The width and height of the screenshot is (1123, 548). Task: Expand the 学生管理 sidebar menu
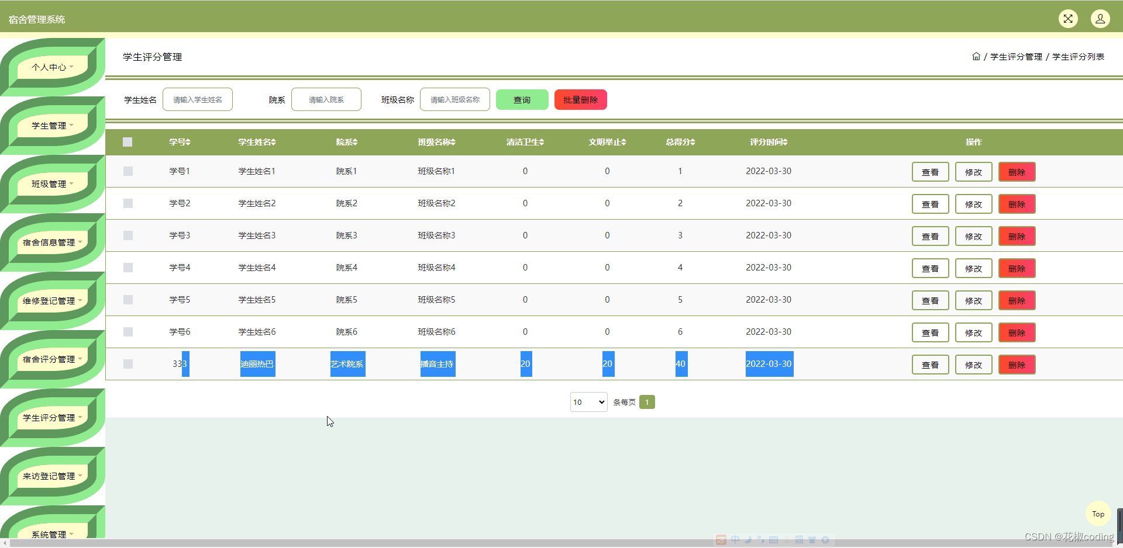(51, 124)
